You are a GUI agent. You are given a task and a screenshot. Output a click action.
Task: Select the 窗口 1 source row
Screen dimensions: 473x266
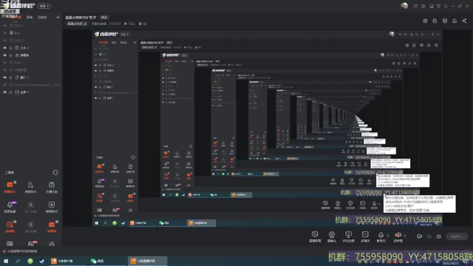[x=31, y=77]
